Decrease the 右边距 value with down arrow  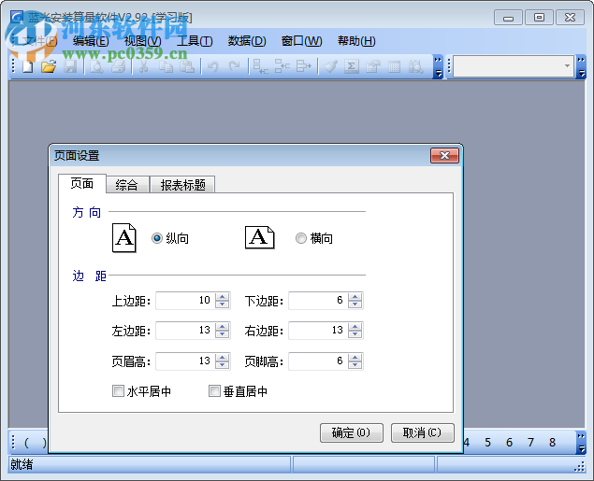[355, 334]
